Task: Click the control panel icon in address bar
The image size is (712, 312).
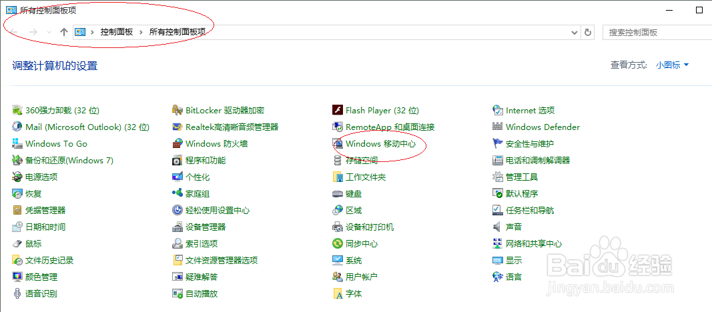Action: pyautogui.click(x=80, y=32)
